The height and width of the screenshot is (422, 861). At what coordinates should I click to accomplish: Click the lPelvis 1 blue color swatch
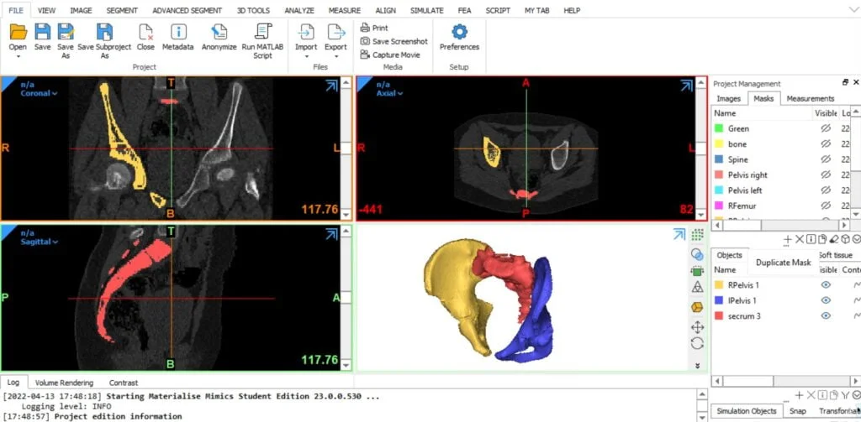tap(719, 300)
